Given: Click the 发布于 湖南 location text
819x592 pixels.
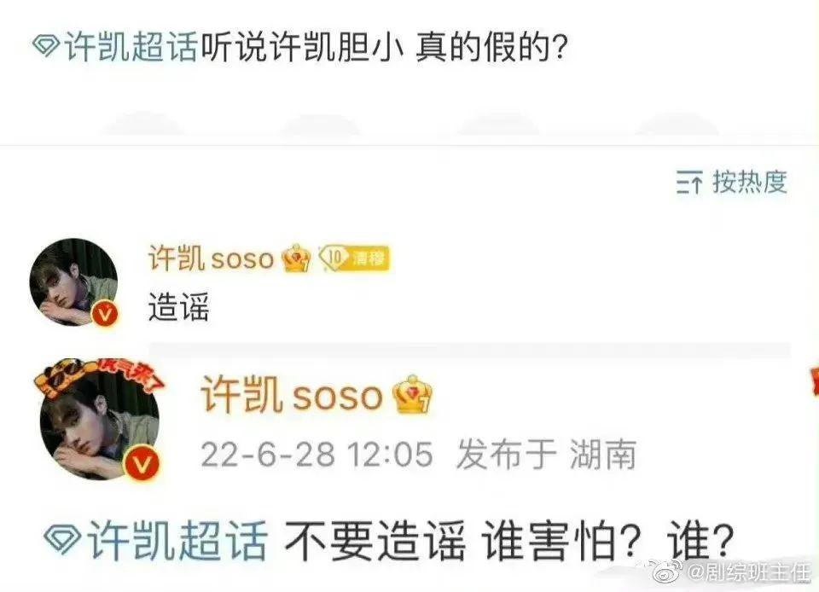Looking at the screenshot, I should [547, 454].
